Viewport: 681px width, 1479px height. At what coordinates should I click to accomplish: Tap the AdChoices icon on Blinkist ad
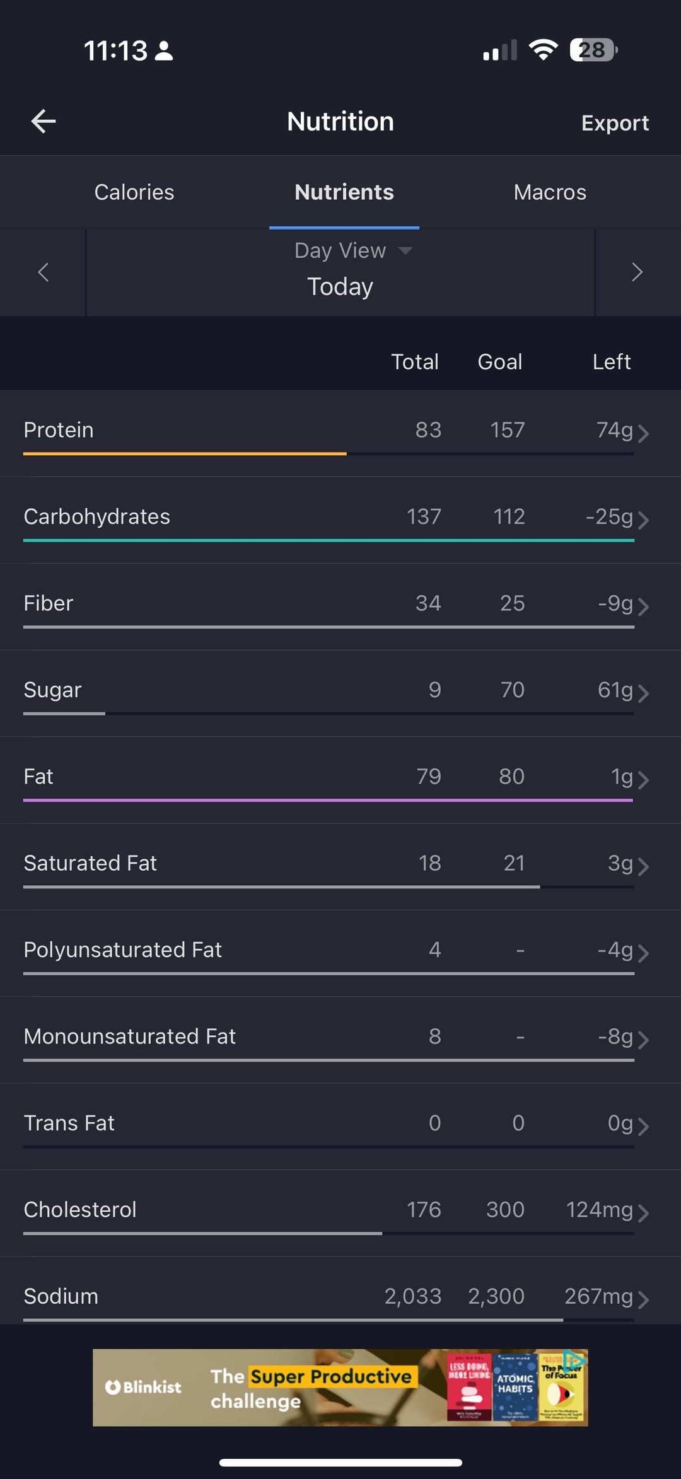573,1360
